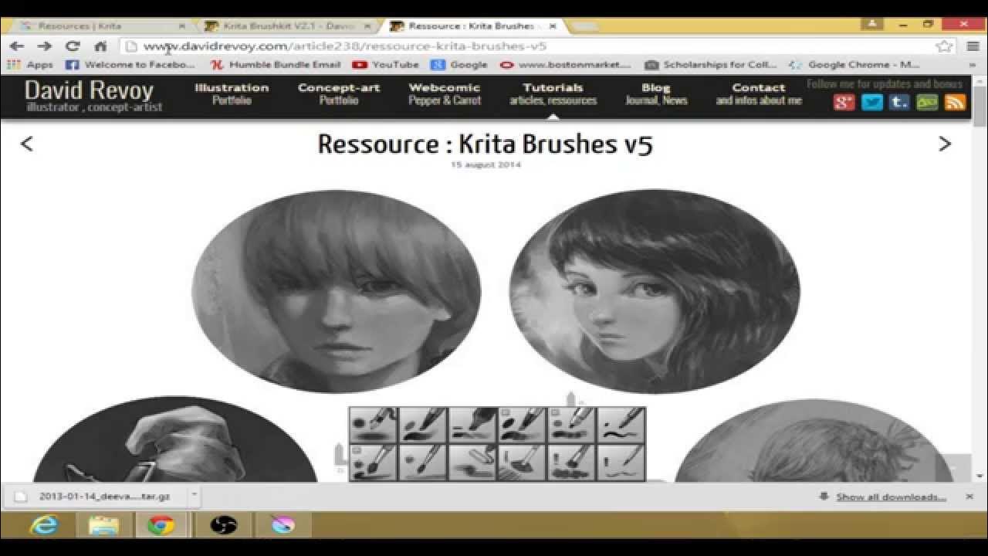Open the Webcomic Pepper & Carrot menu

[x=445, y=93]
